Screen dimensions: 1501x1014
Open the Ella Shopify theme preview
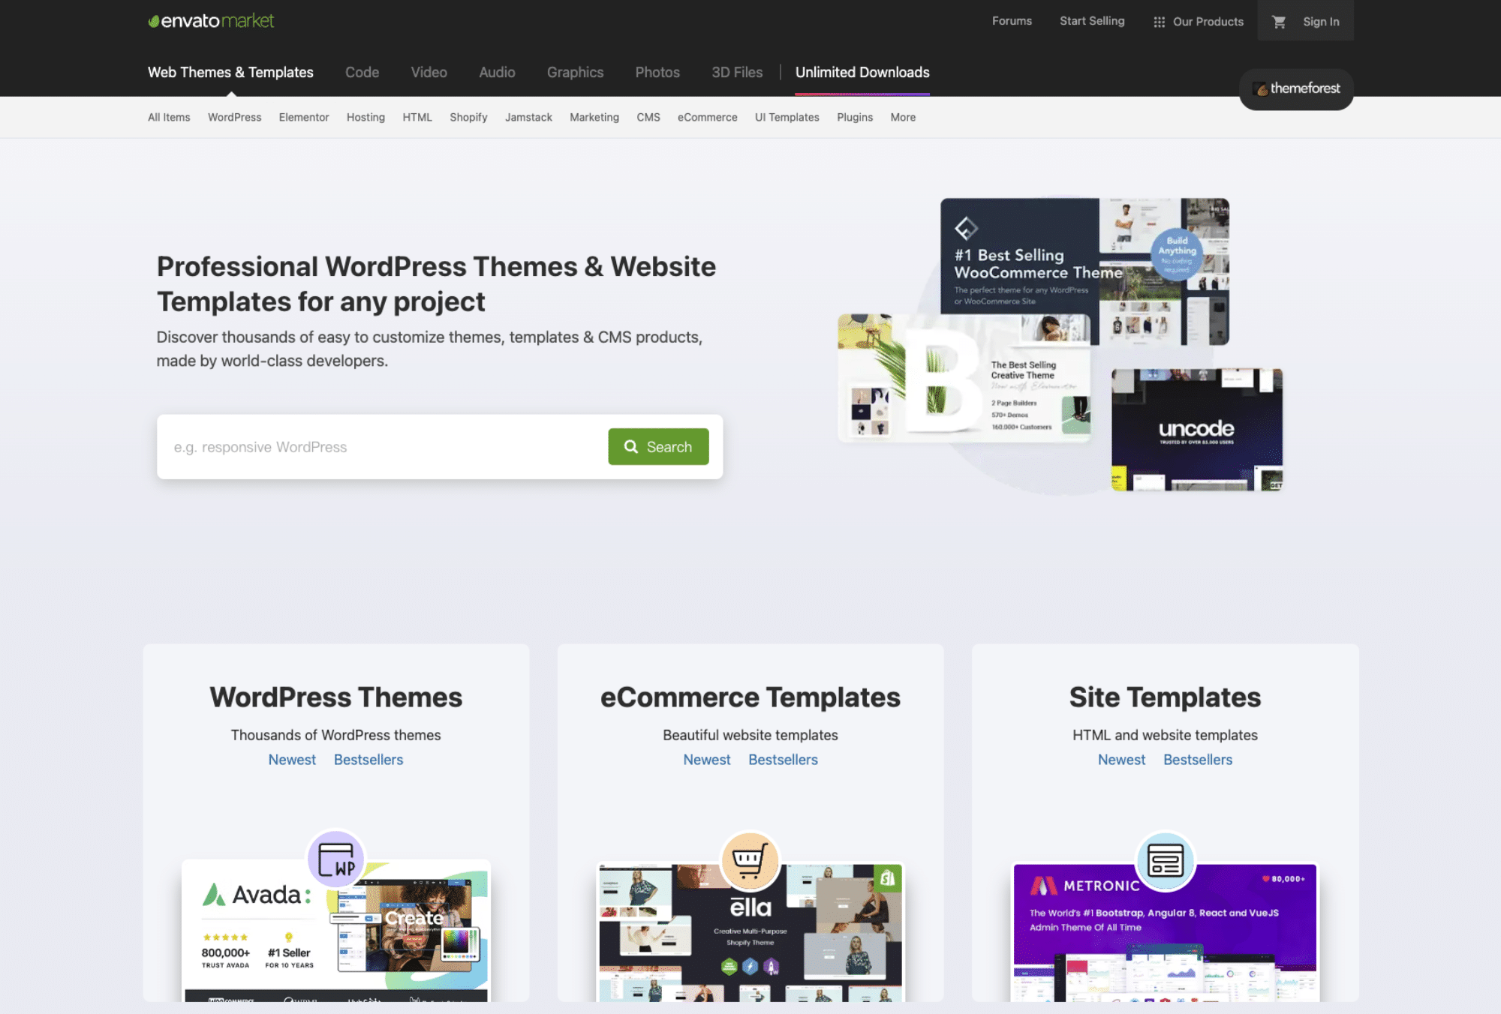[x=750, y=932]
